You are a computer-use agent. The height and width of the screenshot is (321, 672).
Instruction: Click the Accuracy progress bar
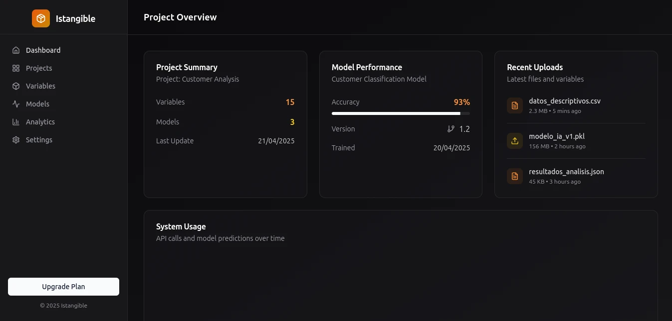[x=400, y=113]
